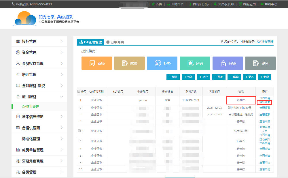Tick the checkbox in row 5
Viewport: 288px width, 178px height.
(79, 131)
